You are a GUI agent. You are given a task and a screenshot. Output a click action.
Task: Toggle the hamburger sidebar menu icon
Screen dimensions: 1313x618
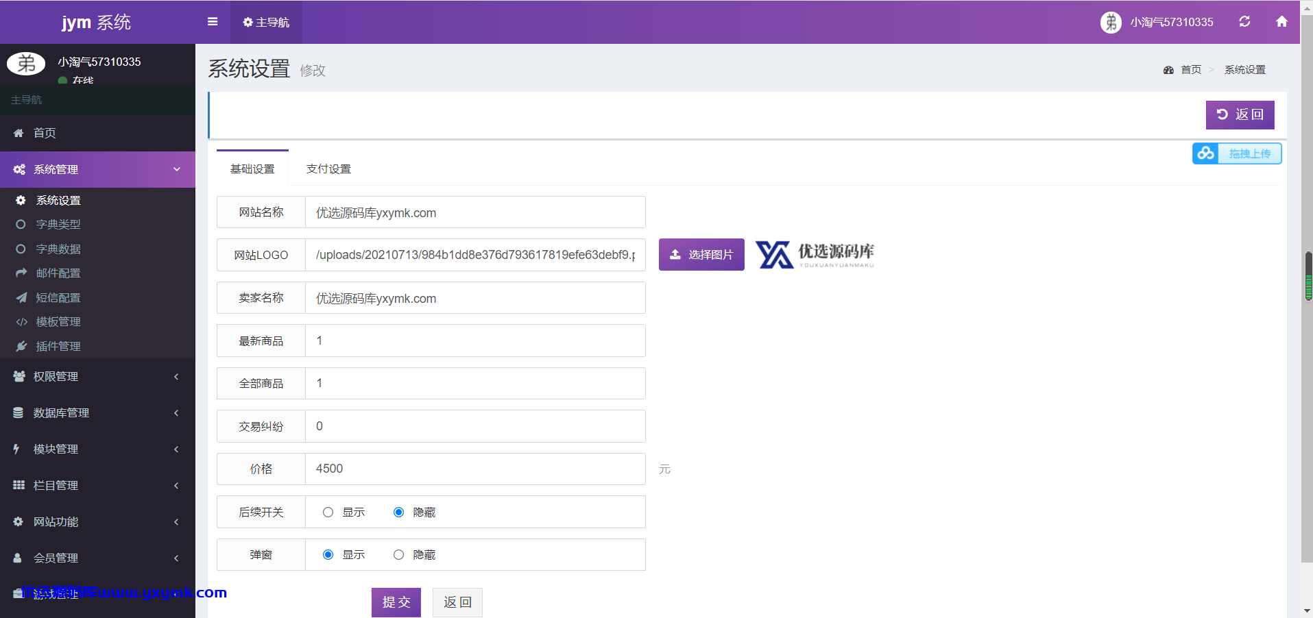pyautogui.click(x=213, y=22)
